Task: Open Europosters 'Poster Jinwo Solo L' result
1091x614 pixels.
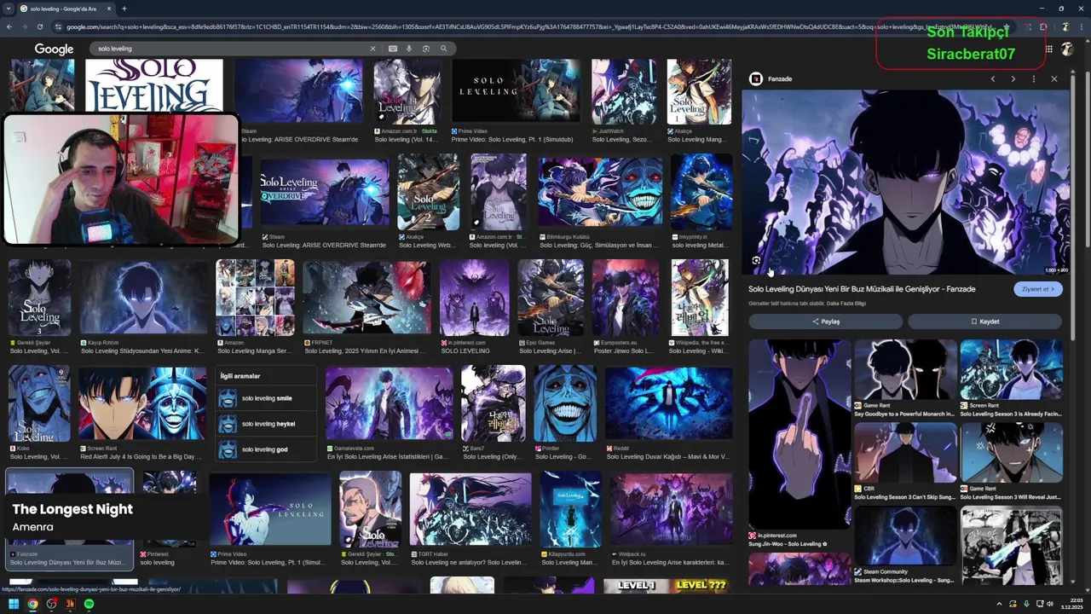Action: (626, 298)
